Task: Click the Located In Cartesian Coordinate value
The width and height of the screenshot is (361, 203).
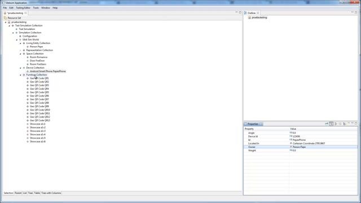Action: pyautogui.click(x=309, y=143)
